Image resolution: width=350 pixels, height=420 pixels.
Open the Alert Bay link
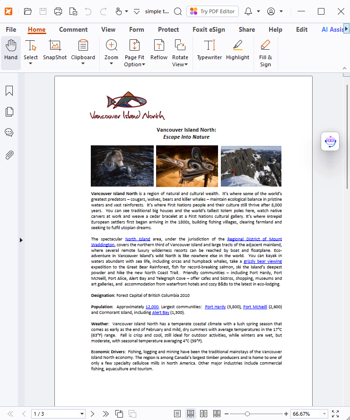(160, 313)
